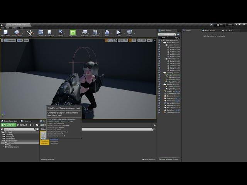Open World Outliner View Options

tap(173, 159)
